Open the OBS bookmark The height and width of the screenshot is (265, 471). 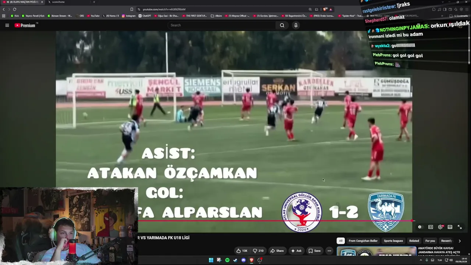[x=80, y=16]
